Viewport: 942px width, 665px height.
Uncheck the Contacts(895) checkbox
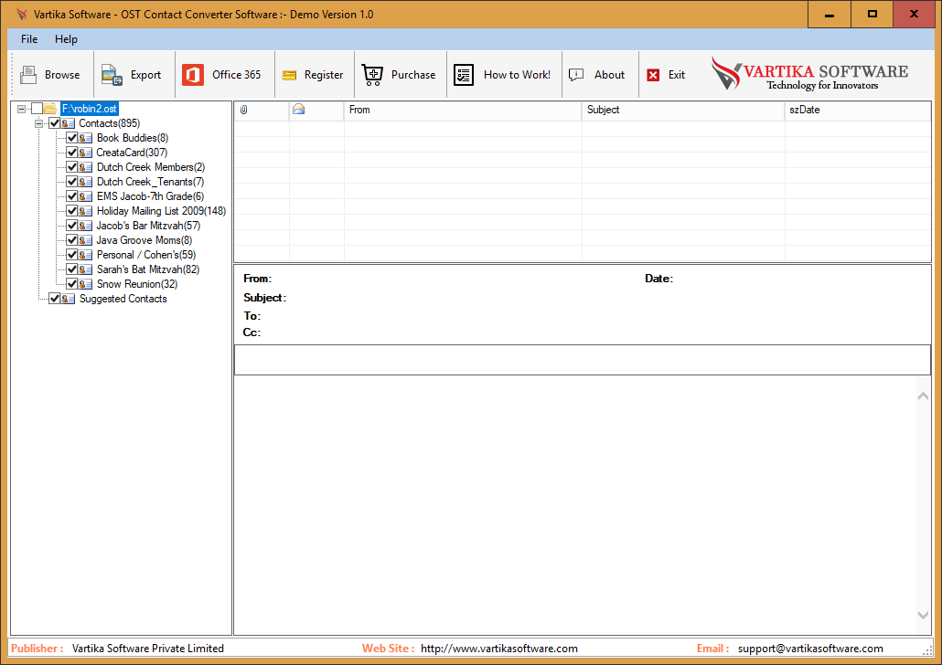(x=55, y=123)
